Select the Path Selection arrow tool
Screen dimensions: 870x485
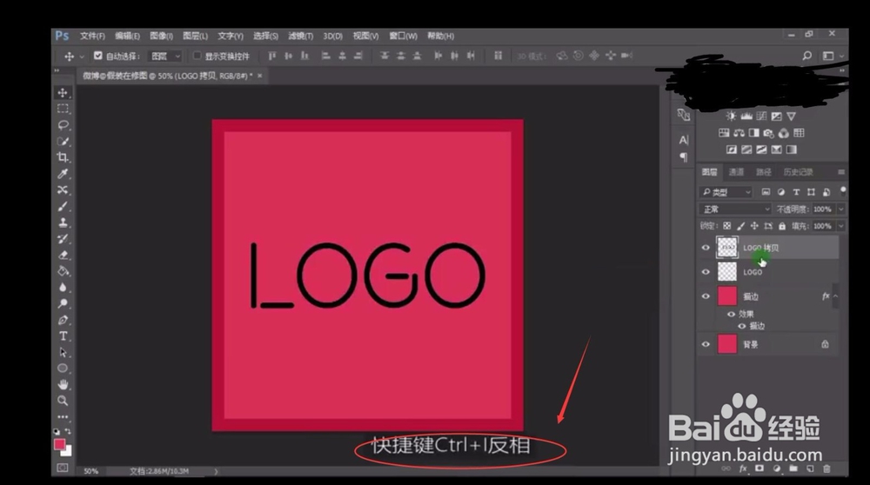tap(63, 352)
